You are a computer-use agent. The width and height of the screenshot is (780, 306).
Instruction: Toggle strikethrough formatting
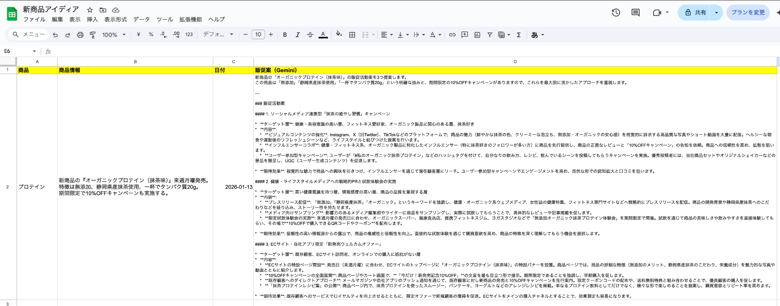pos(310,35)
